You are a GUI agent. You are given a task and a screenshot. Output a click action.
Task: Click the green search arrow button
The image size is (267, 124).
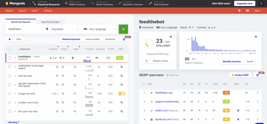pyautogui.click(x=123, y=29)
